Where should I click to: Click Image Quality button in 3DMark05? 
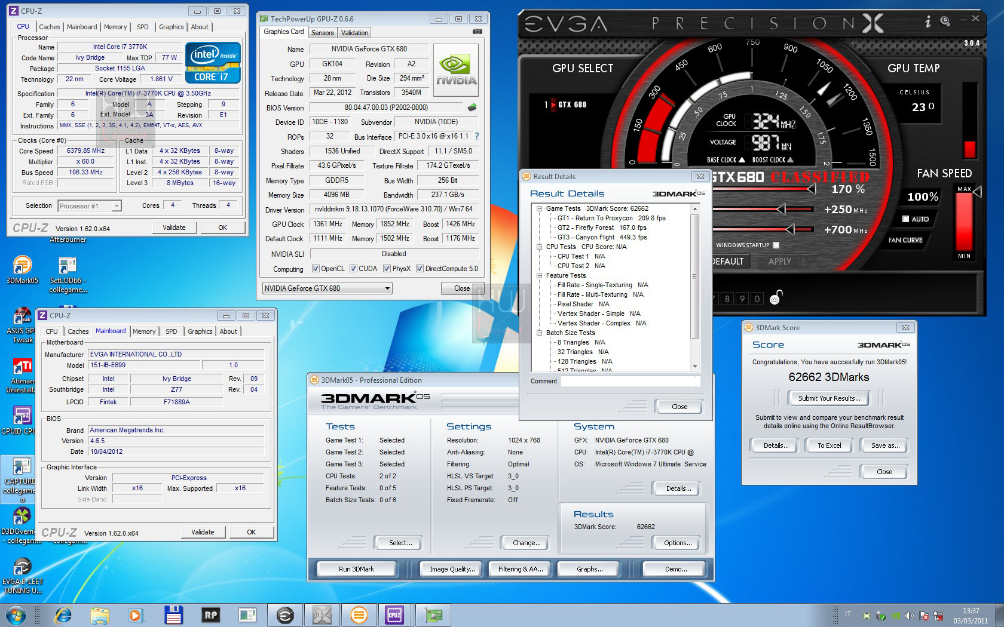pos(452,569)
